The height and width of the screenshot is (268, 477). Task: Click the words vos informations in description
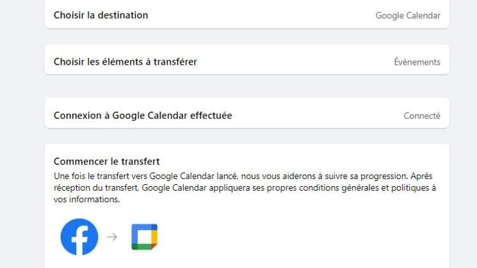86,200
